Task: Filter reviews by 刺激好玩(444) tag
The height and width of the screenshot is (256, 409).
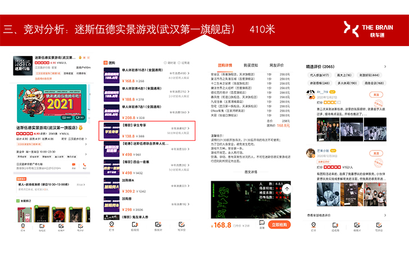Action: click(x=369, y=75)
